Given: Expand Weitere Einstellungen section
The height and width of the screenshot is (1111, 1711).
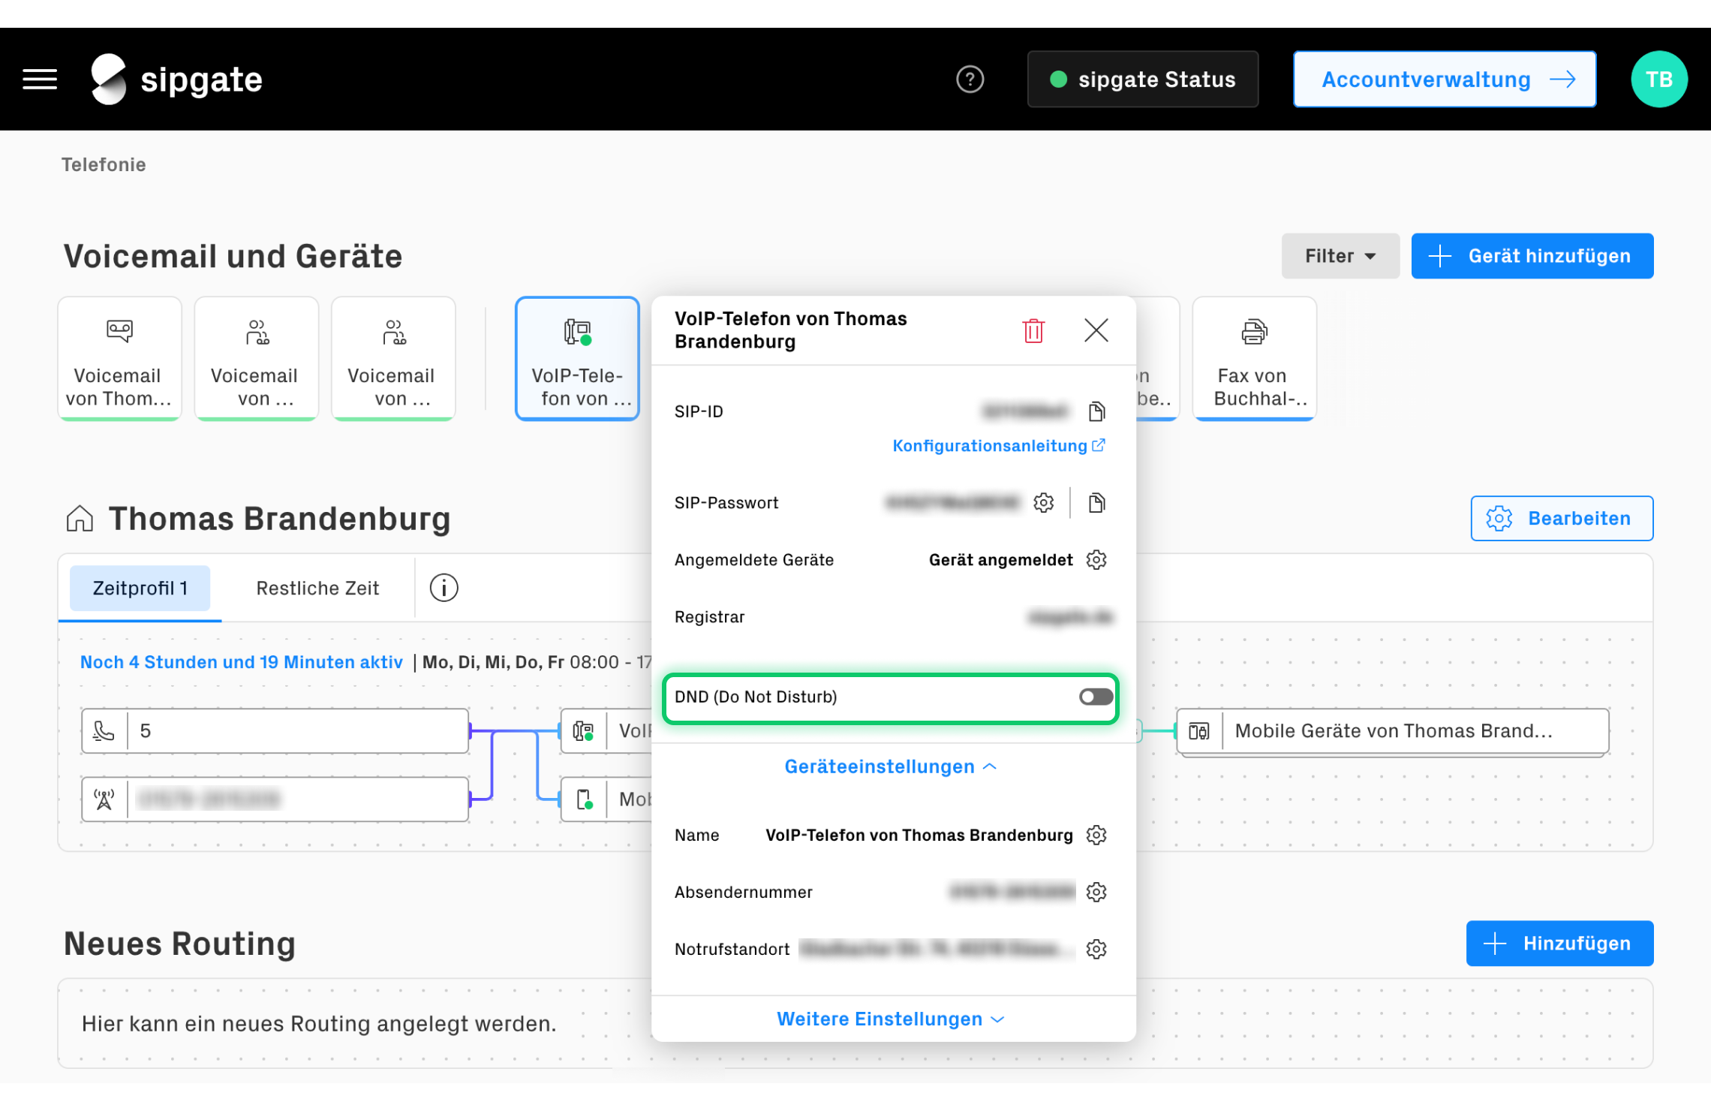Looking at the screenshot, I should pyautogui.click(x=890, y=1019).
